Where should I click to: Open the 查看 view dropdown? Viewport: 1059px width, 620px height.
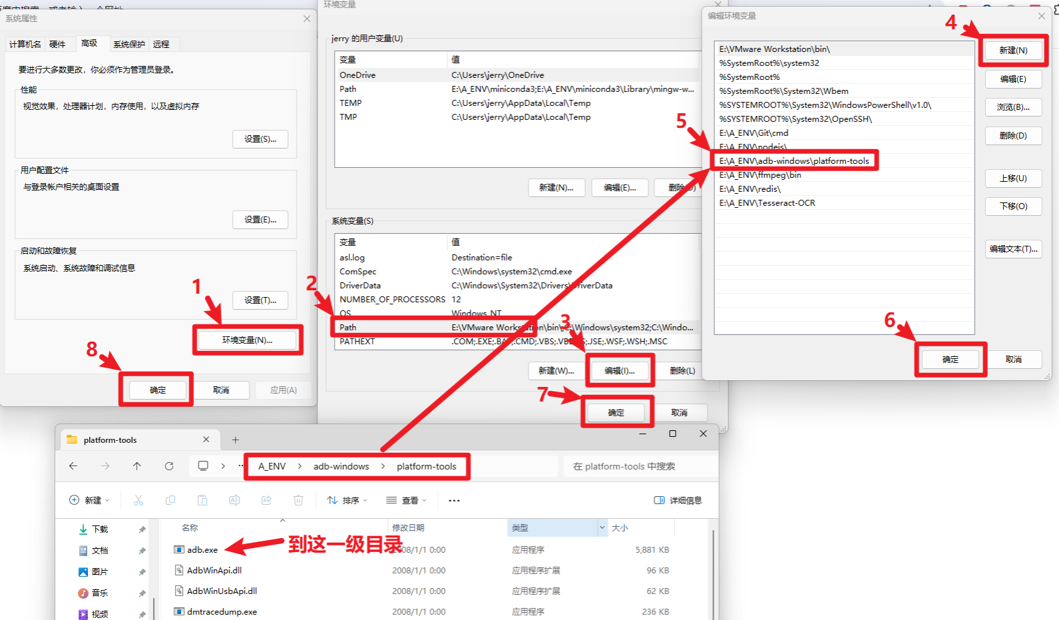406,500
